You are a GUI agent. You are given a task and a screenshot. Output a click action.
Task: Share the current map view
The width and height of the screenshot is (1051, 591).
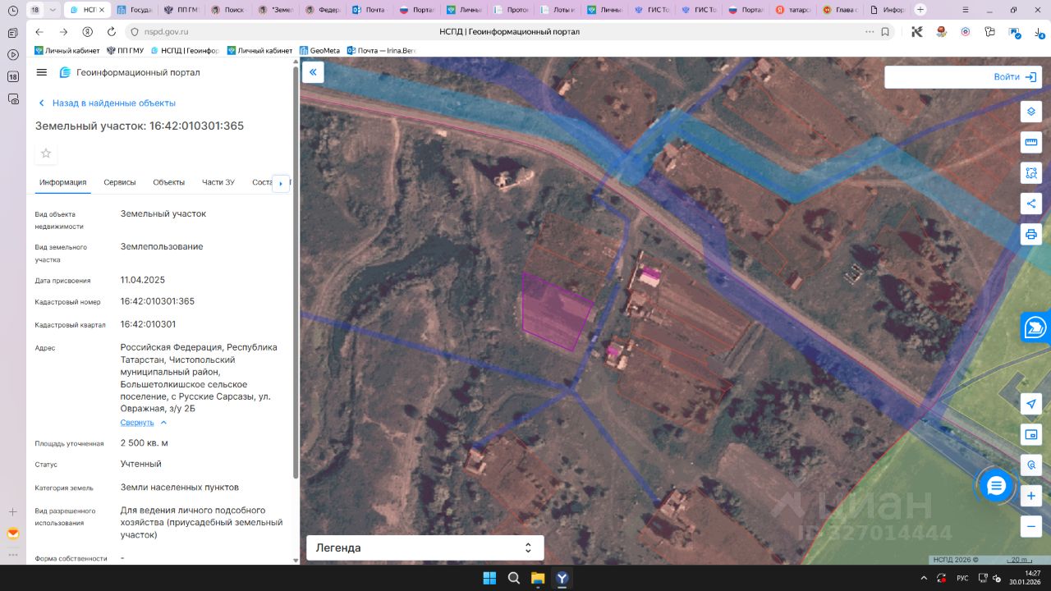tap(1031, 204)
